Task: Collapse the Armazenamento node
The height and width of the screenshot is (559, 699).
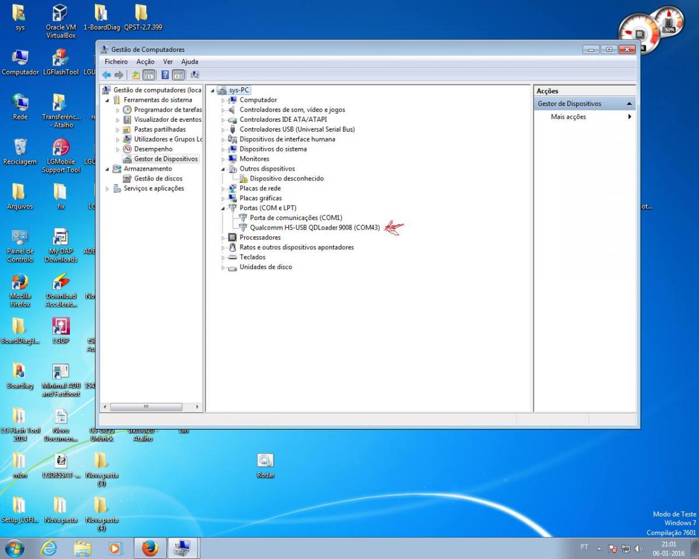Action: point(108,169)
